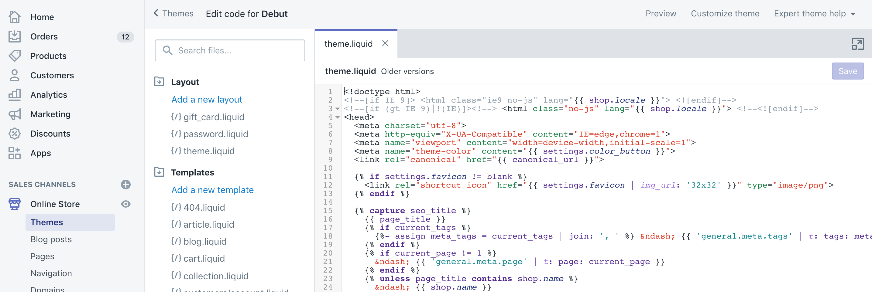Click line number 15 in gutter
The image size is (872, 292).
click(328, 210)
